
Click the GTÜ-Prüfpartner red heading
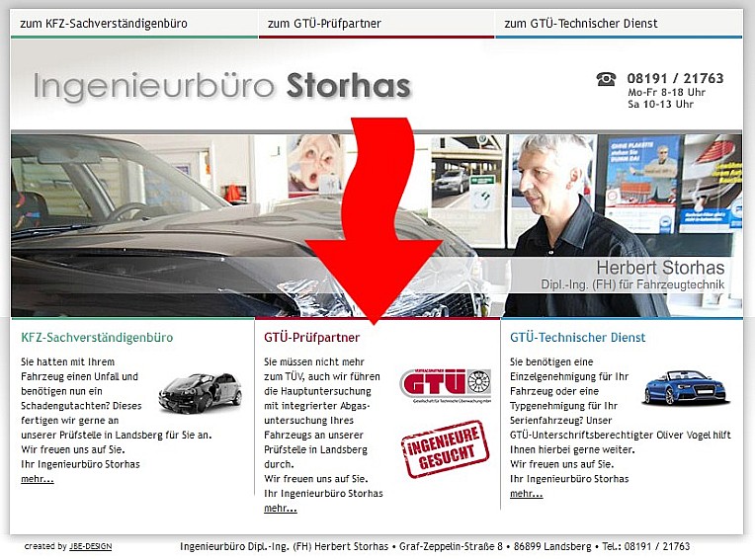click(311, 337)
